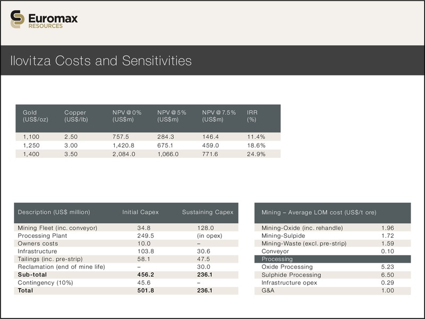Viewport: 425px width, 319px height.
Task: Click the '(in opex)' sustaining capex cell
Action: (209, 236)
